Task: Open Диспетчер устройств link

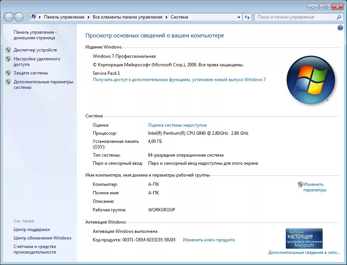Action: pyautogui.click(x=35, y=50)
